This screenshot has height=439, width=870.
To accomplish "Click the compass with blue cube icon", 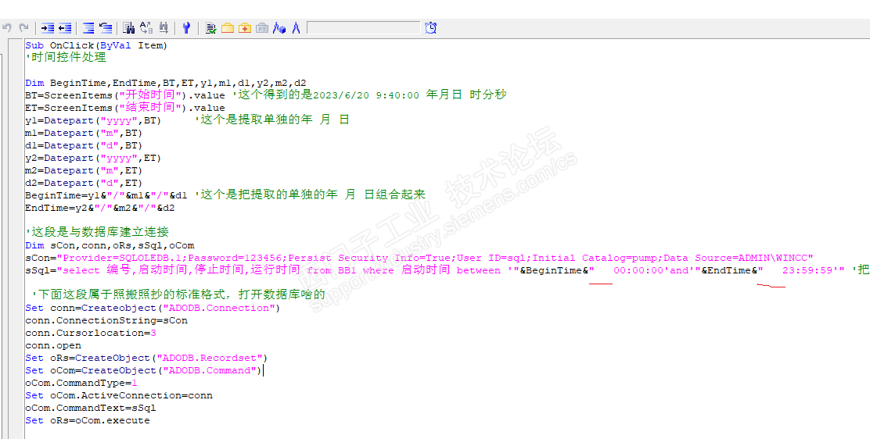I will click(x=279, y=27).
